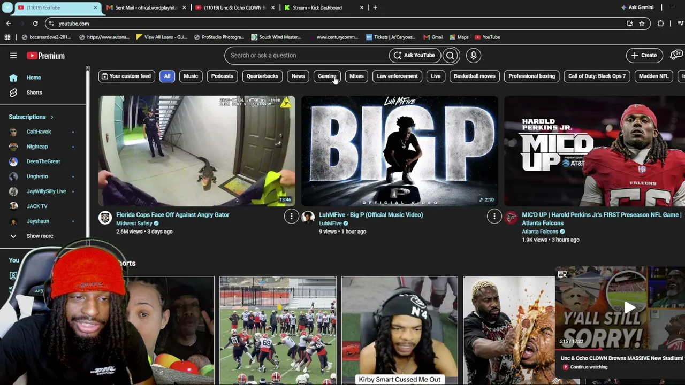Click the YouTube Premium logo

pos(45,56)
